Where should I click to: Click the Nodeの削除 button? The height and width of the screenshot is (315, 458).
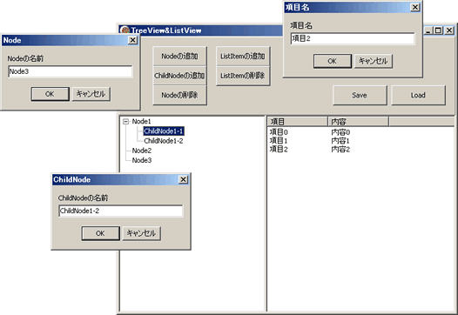pos(179,95)
